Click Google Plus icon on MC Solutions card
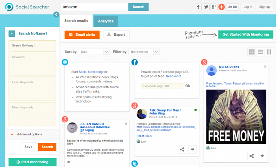The width and height of the screenshot is (276, 167). tap(204, 62)
